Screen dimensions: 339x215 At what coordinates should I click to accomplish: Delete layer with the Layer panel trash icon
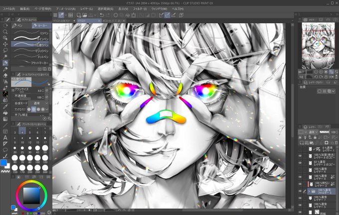coord(336,143)
